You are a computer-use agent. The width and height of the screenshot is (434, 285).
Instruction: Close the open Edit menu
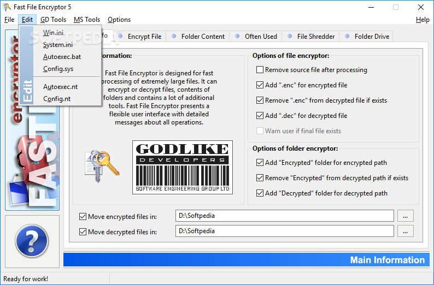[27, 20]
